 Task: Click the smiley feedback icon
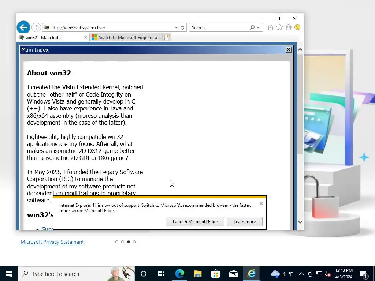pyautogui.click(x=297, y=27)
